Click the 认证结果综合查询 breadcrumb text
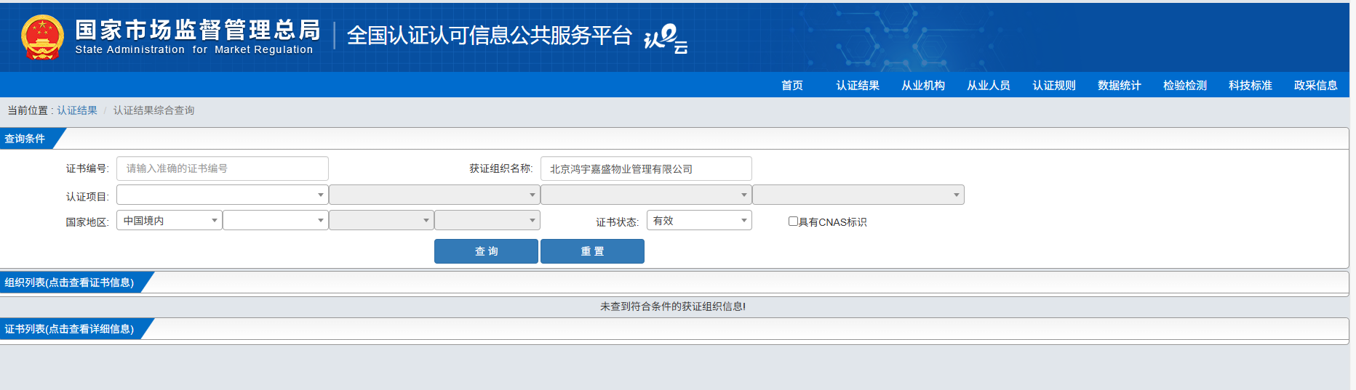 coord(153,110)
